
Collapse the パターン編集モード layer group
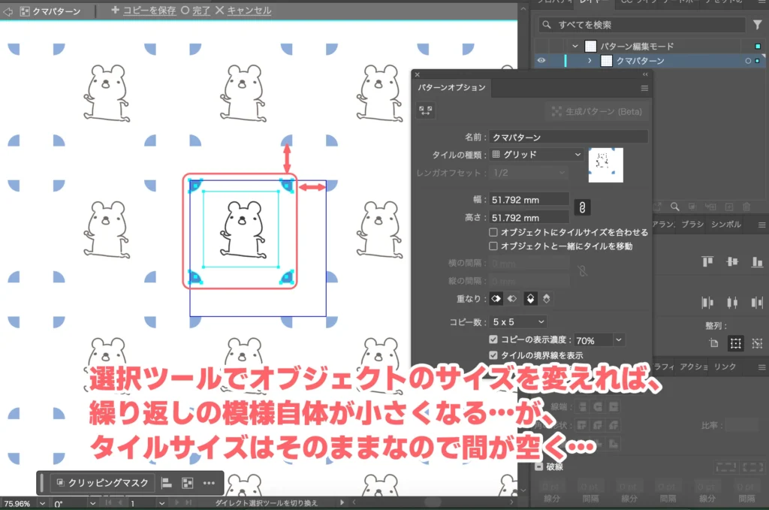(x=574, y=44)
